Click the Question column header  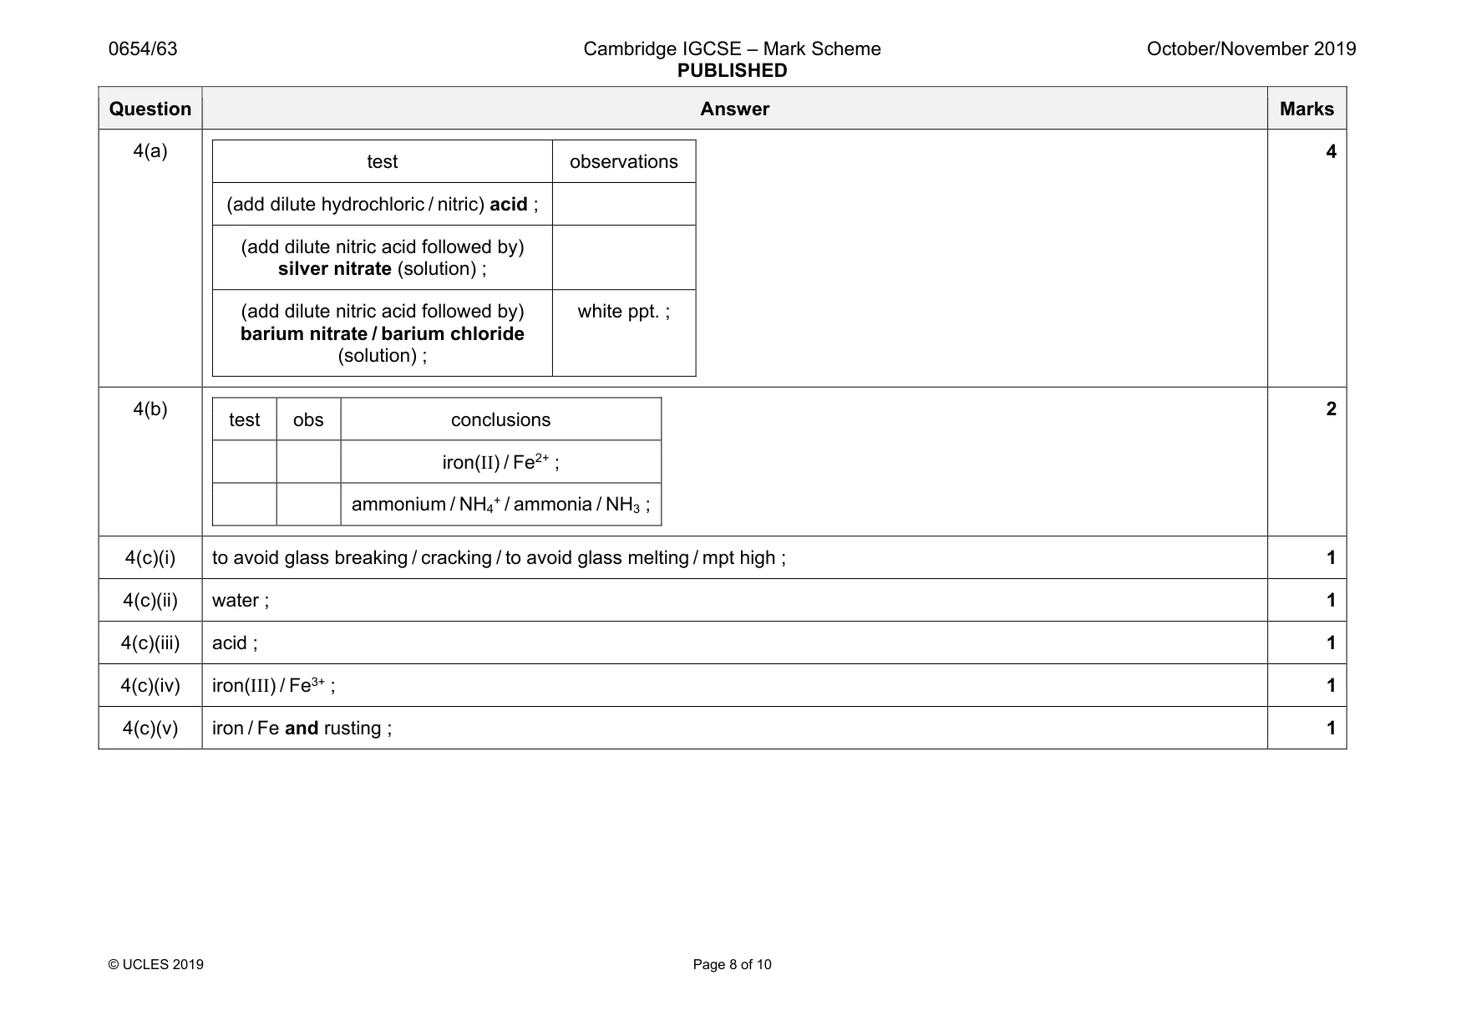click(150, 109)
